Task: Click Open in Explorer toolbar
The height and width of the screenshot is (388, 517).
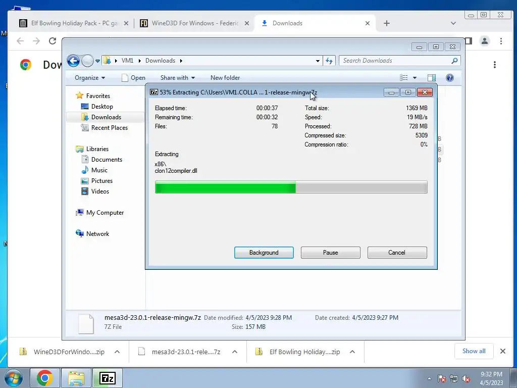Action: pyautogui.click(x=133, y=78)
